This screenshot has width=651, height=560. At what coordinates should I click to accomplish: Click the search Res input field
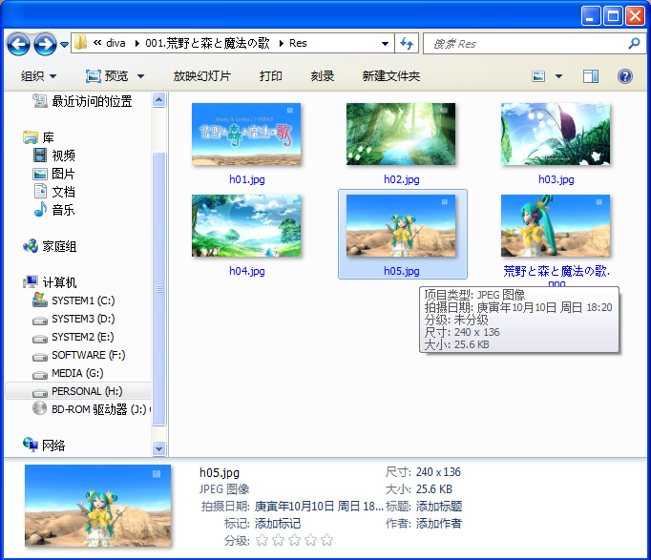525,44
